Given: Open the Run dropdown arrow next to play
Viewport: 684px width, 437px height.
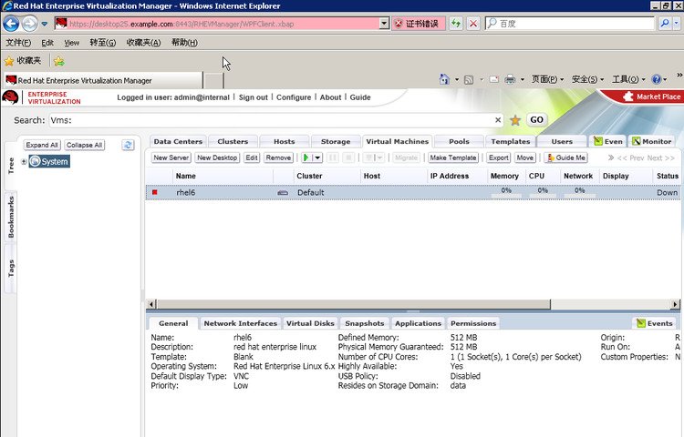Looking at the screenshot, I should (x=318, y=158).
